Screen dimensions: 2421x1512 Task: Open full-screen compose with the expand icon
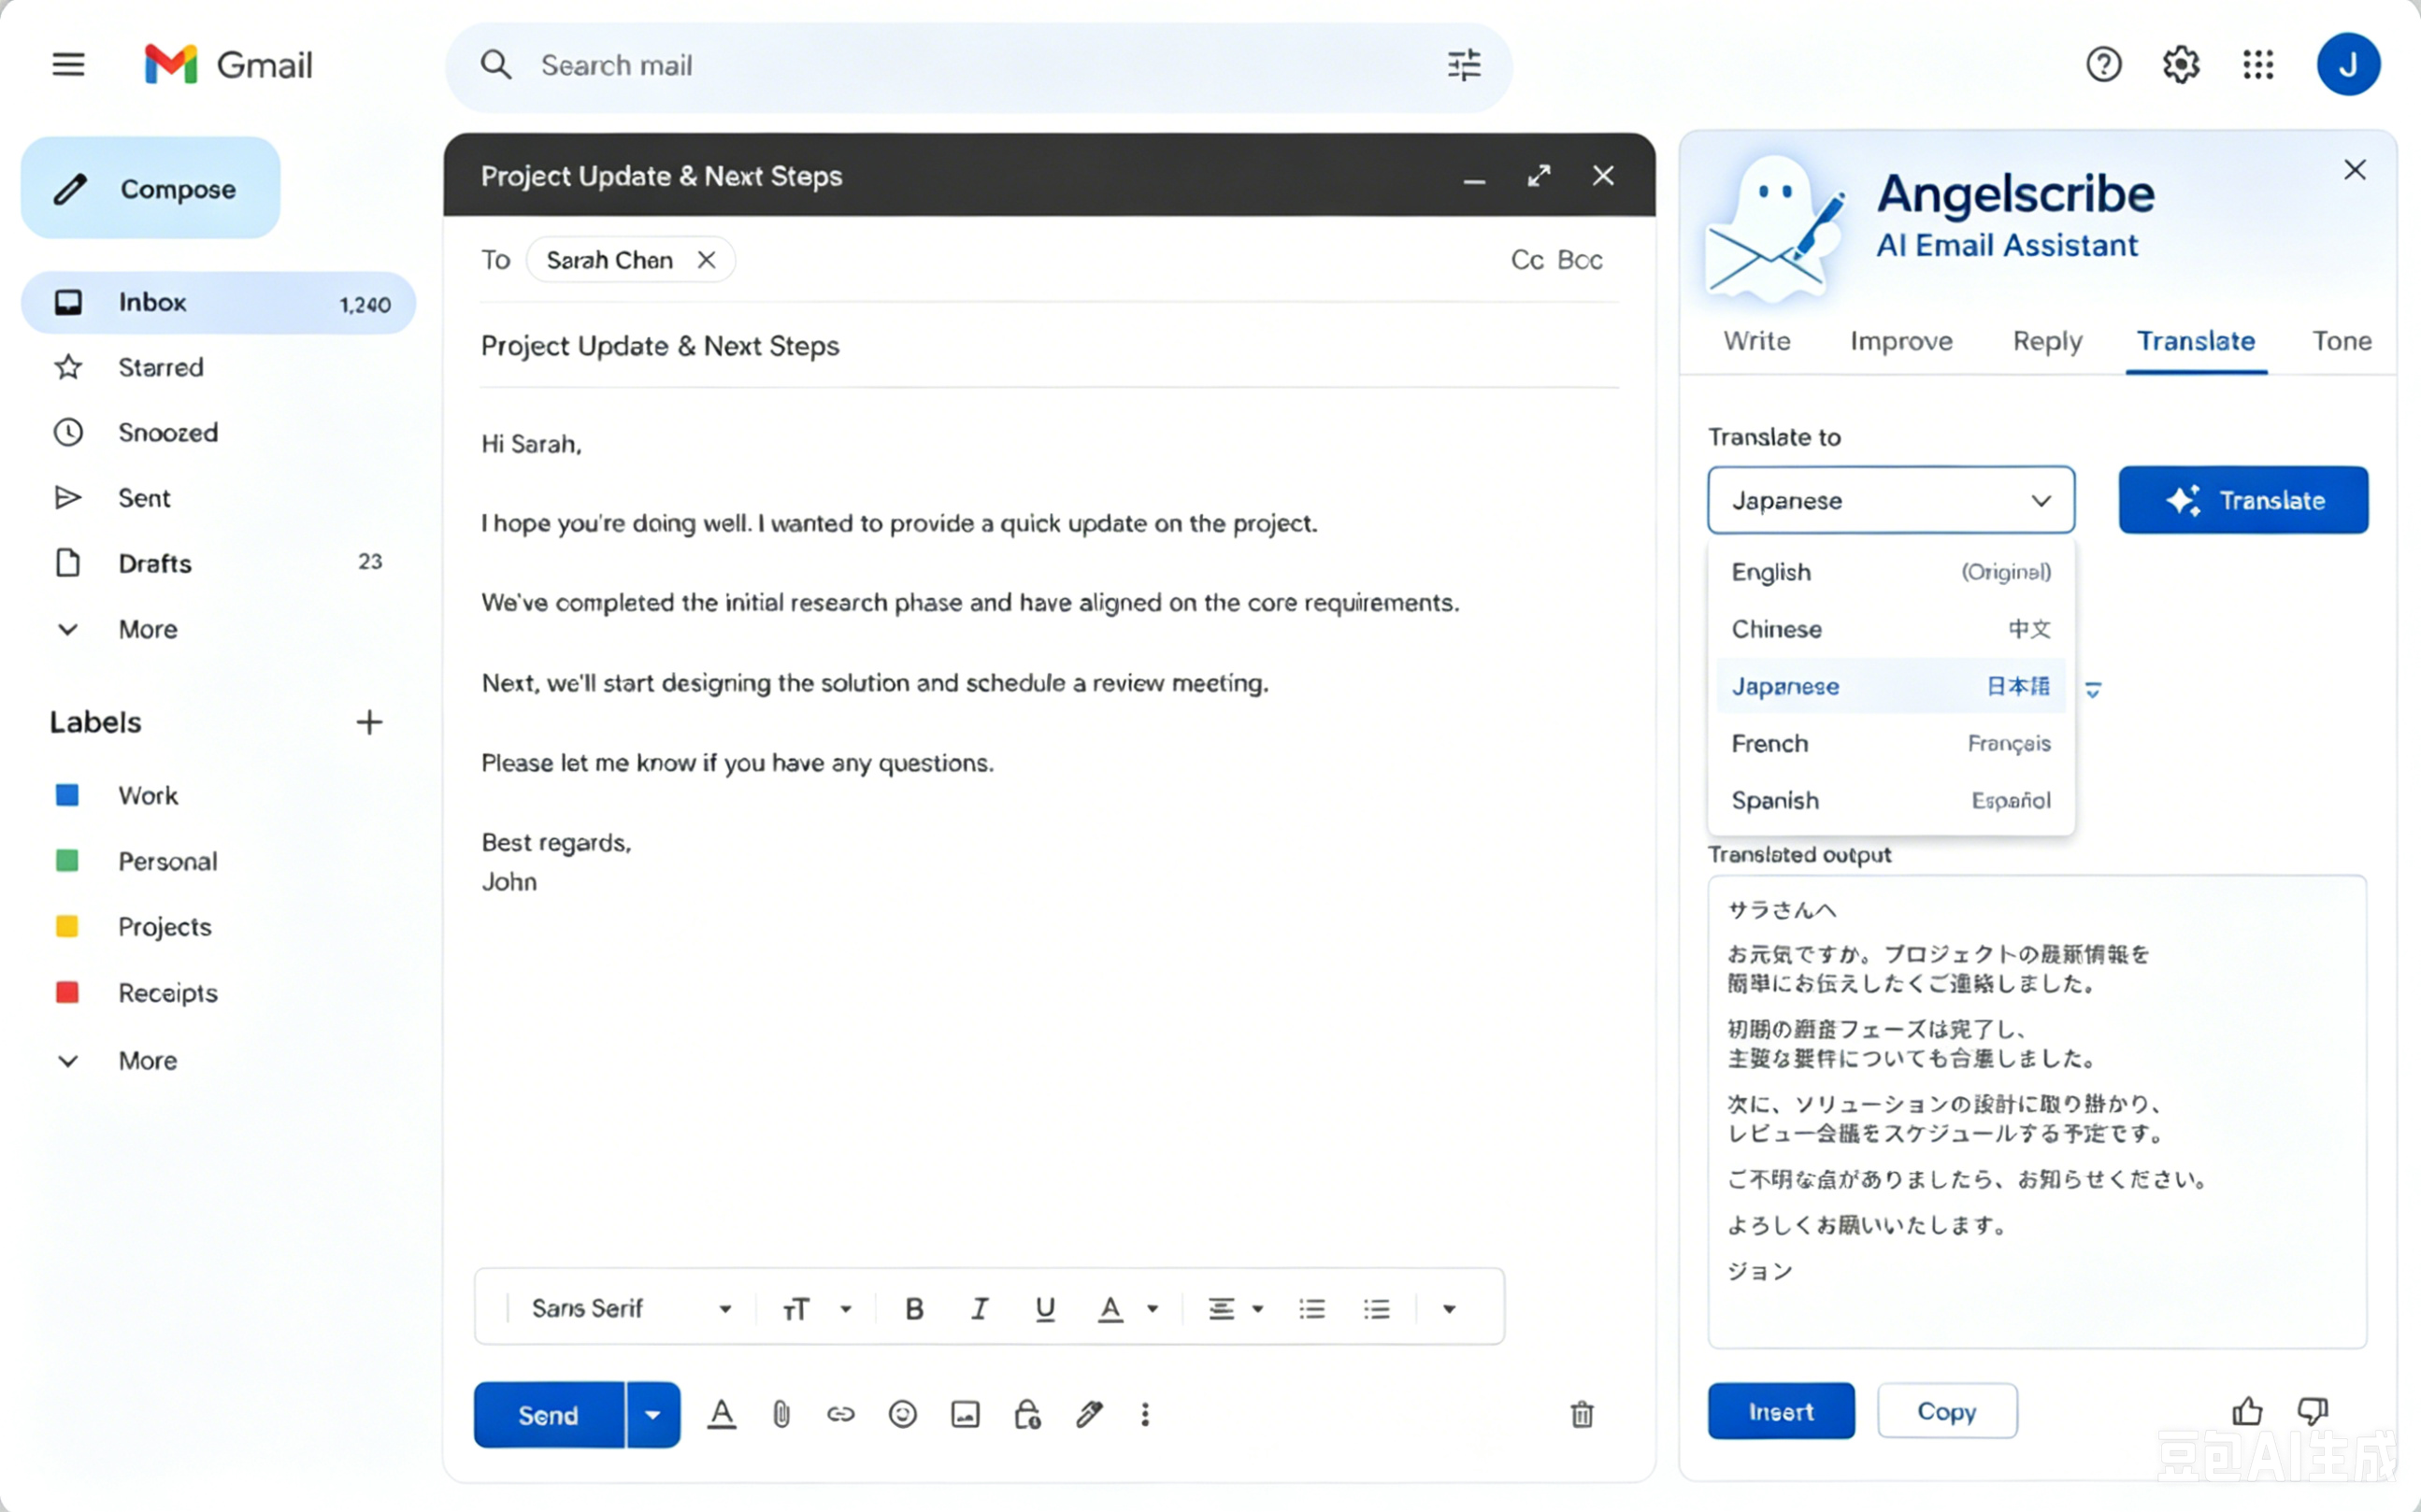[1539, 176]
